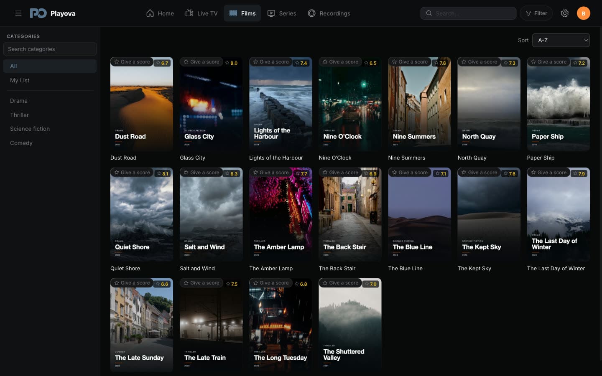Image resolution: width=602 pixels, height=376 pixels.
Task: Filter by Drama category
Action: (x=50, y=101)
